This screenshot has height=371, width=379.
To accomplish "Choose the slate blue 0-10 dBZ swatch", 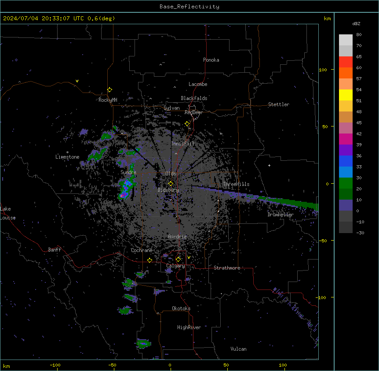I will click(x=346, y=205).
